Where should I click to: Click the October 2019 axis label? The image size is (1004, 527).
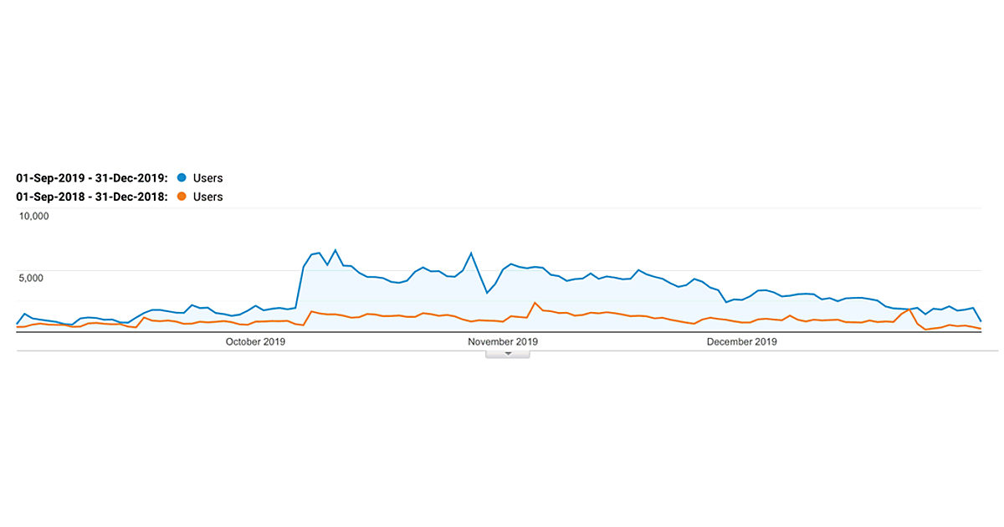tap(255, 341)
